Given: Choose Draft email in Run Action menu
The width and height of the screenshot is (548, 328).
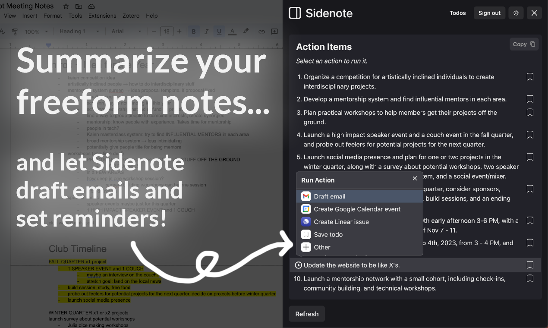Looking at the screenshot, I should (359, 196).
